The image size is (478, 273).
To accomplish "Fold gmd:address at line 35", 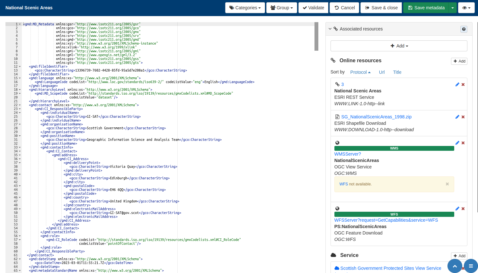I will point(20,155).
